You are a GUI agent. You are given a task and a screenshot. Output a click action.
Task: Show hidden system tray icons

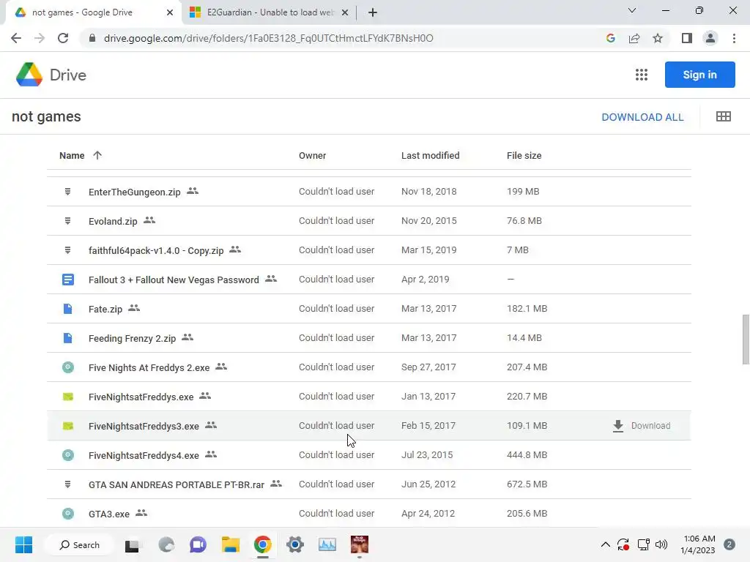click(x=605, y=544)
